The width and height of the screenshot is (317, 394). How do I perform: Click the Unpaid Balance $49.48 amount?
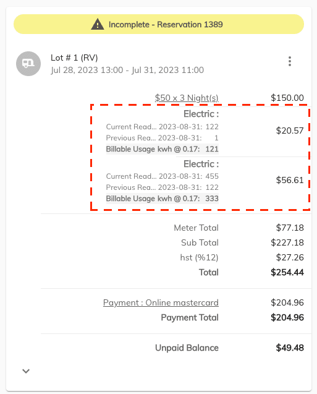(290, 348)
